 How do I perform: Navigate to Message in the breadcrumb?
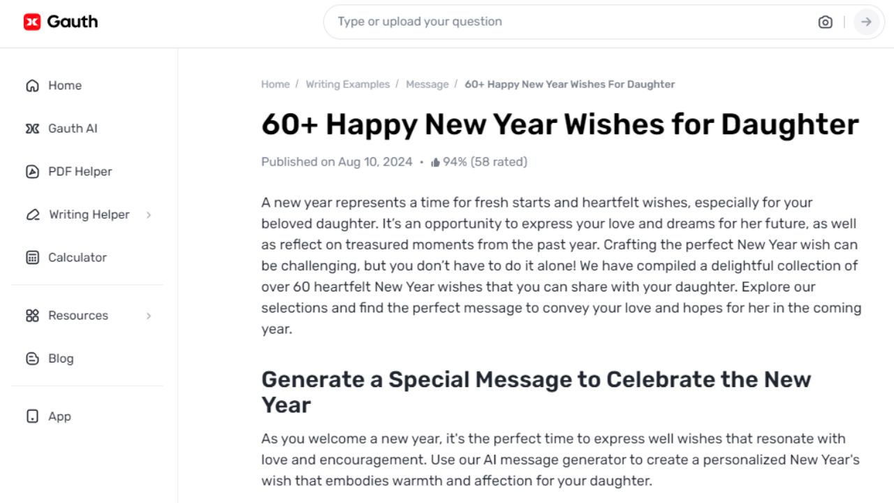427,84
